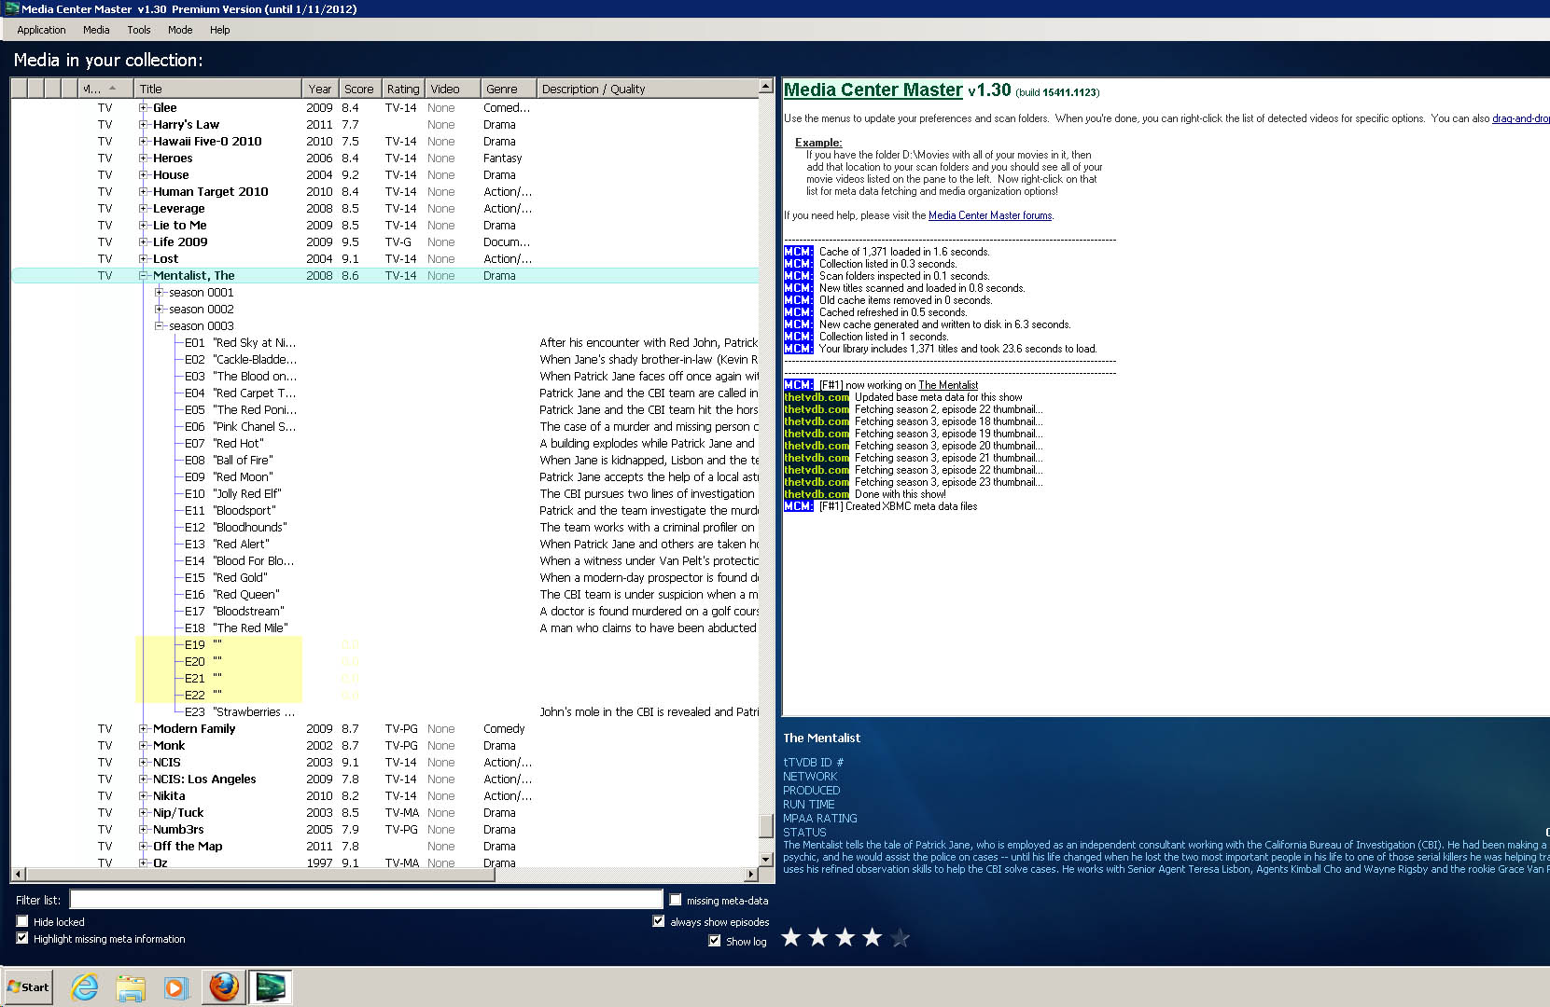Enable the Hide locked checkbox

pyautogui.click(x=22, y=921)
